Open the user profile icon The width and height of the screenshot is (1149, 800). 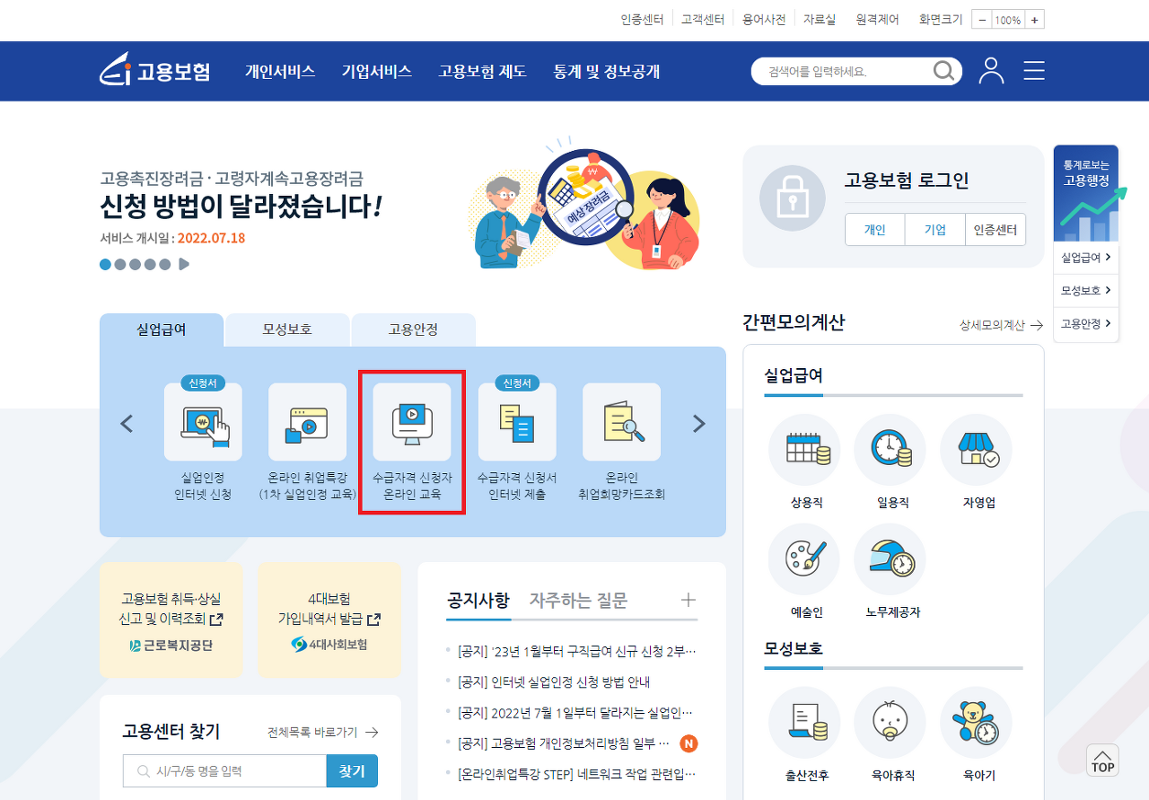(991, 71)
